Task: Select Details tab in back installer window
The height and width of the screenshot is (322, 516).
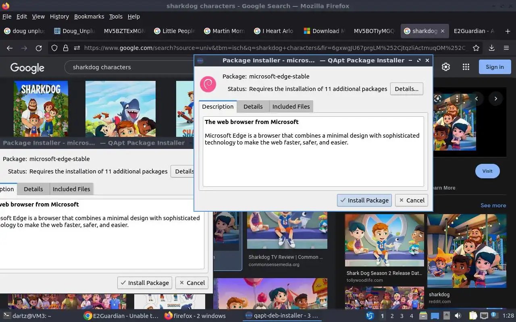Action: (x=33, y=189)
